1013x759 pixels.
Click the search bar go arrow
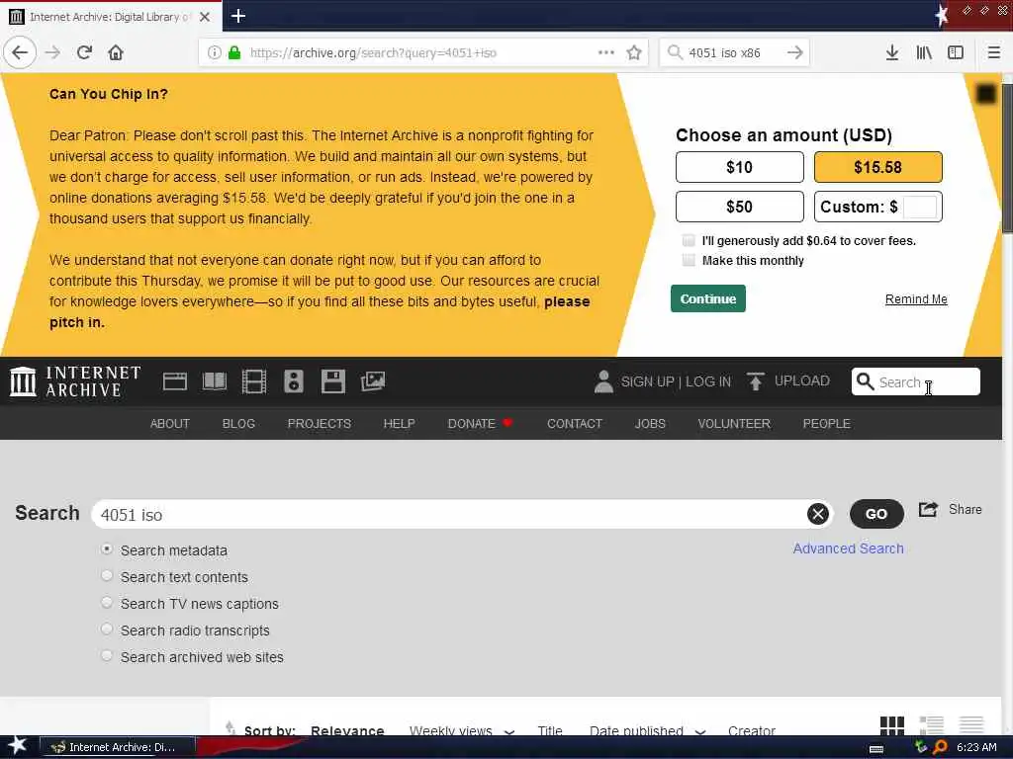coord(795,52)
